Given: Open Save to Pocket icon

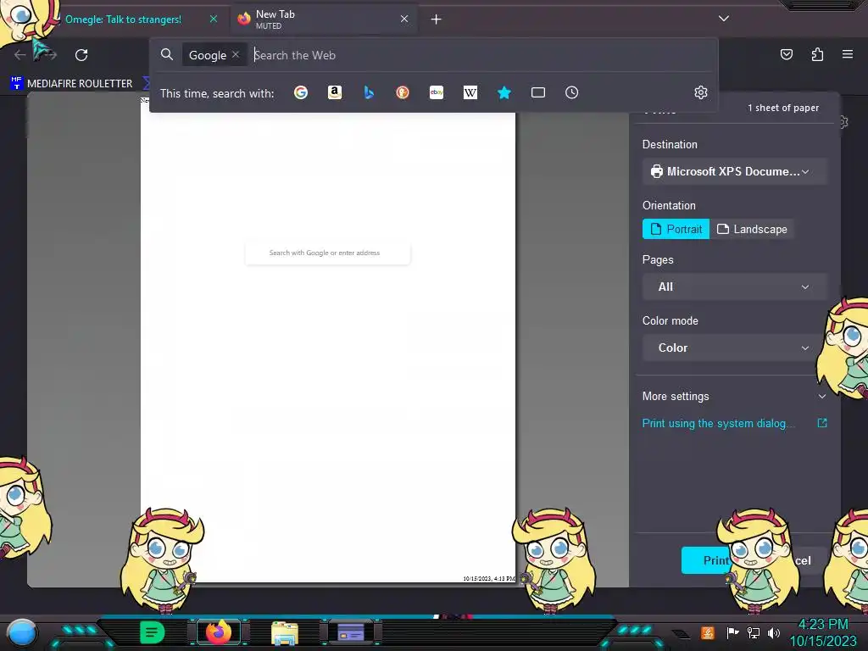Looking at the screenshot, I should (x=786, y=54).
